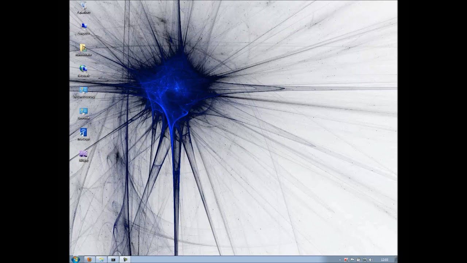Screen dimensions: 467x263
Task: Open the network tray icon
Action: [364, 260]
